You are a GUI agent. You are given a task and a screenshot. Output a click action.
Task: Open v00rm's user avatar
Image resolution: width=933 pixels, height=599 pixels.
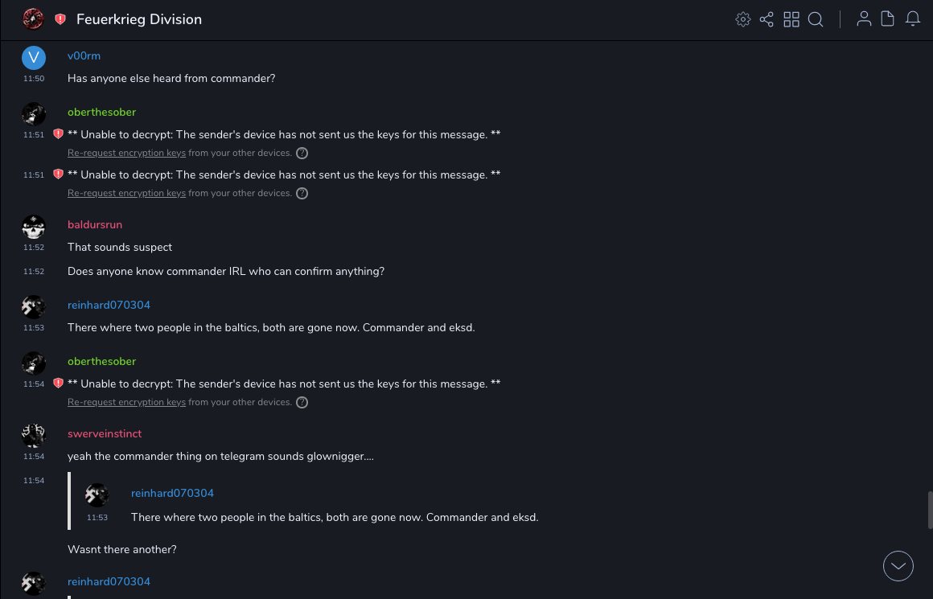tap(34, 57)
